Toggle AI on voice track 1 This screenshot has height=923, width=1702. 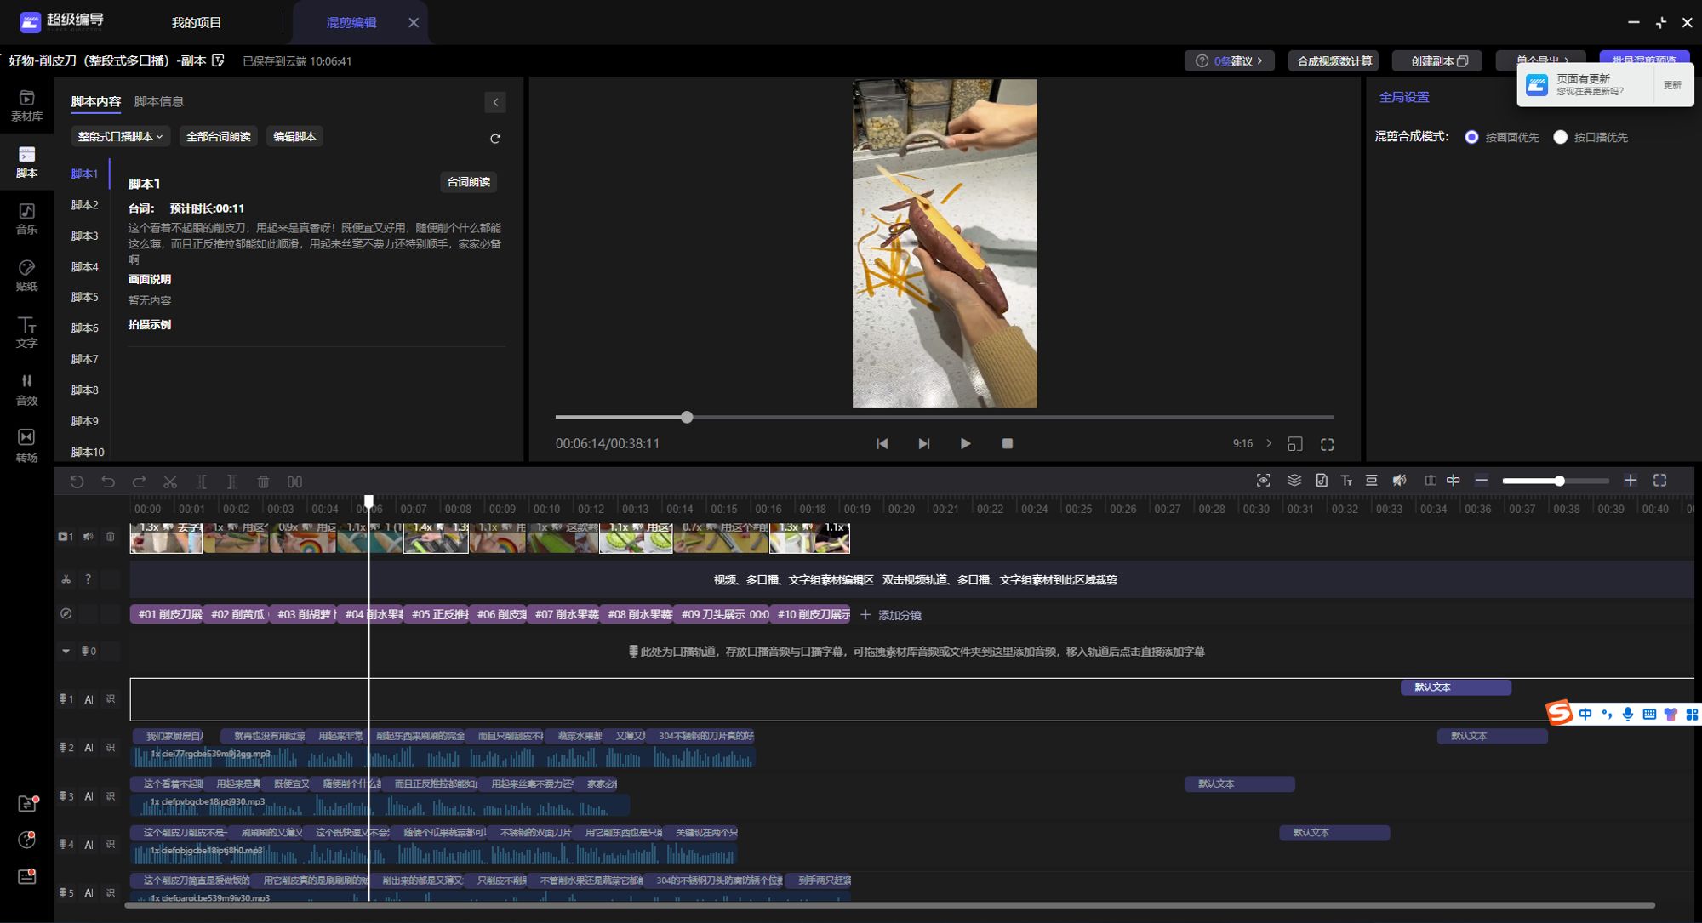tap(89, 699)
